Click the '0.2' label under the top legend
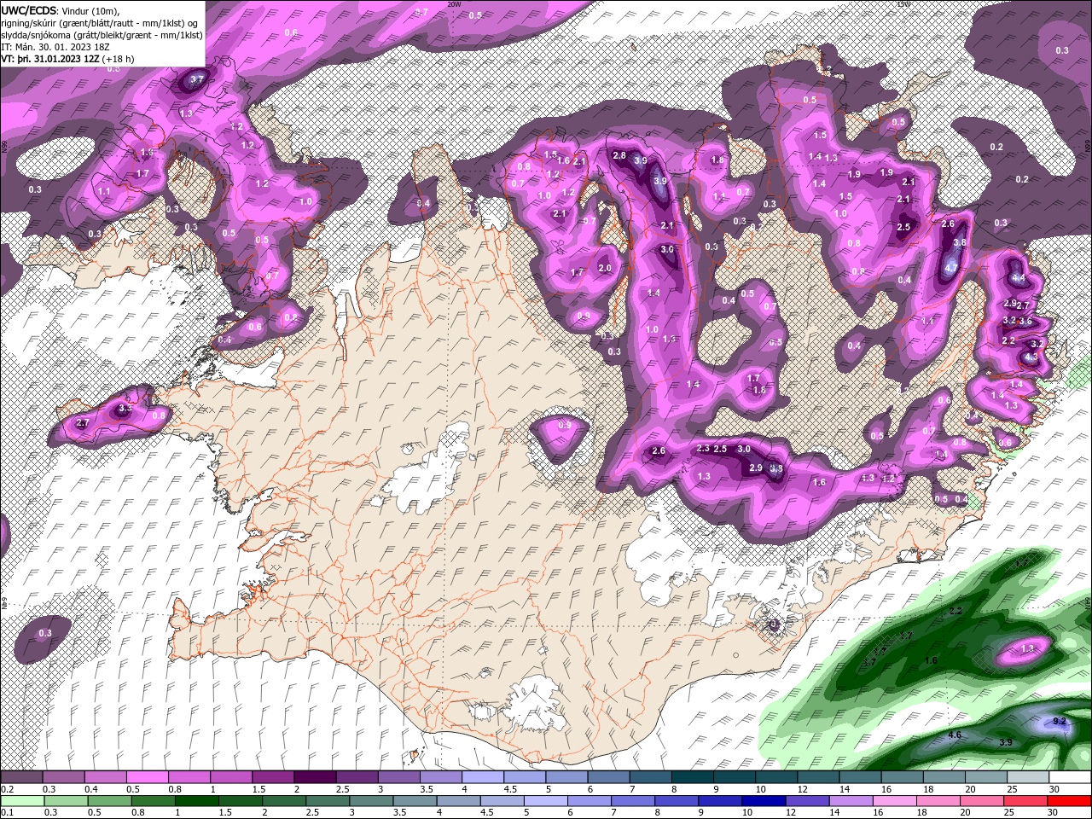This screenshot has width=1092, height=819. coord(7,789)
